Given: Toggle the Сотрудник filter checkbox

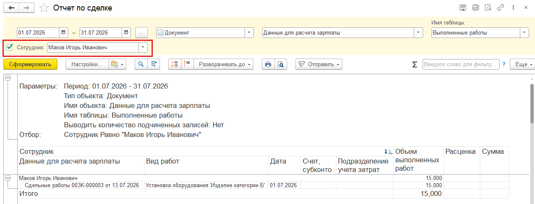Looking at the screenshot, I should point(10,47).
